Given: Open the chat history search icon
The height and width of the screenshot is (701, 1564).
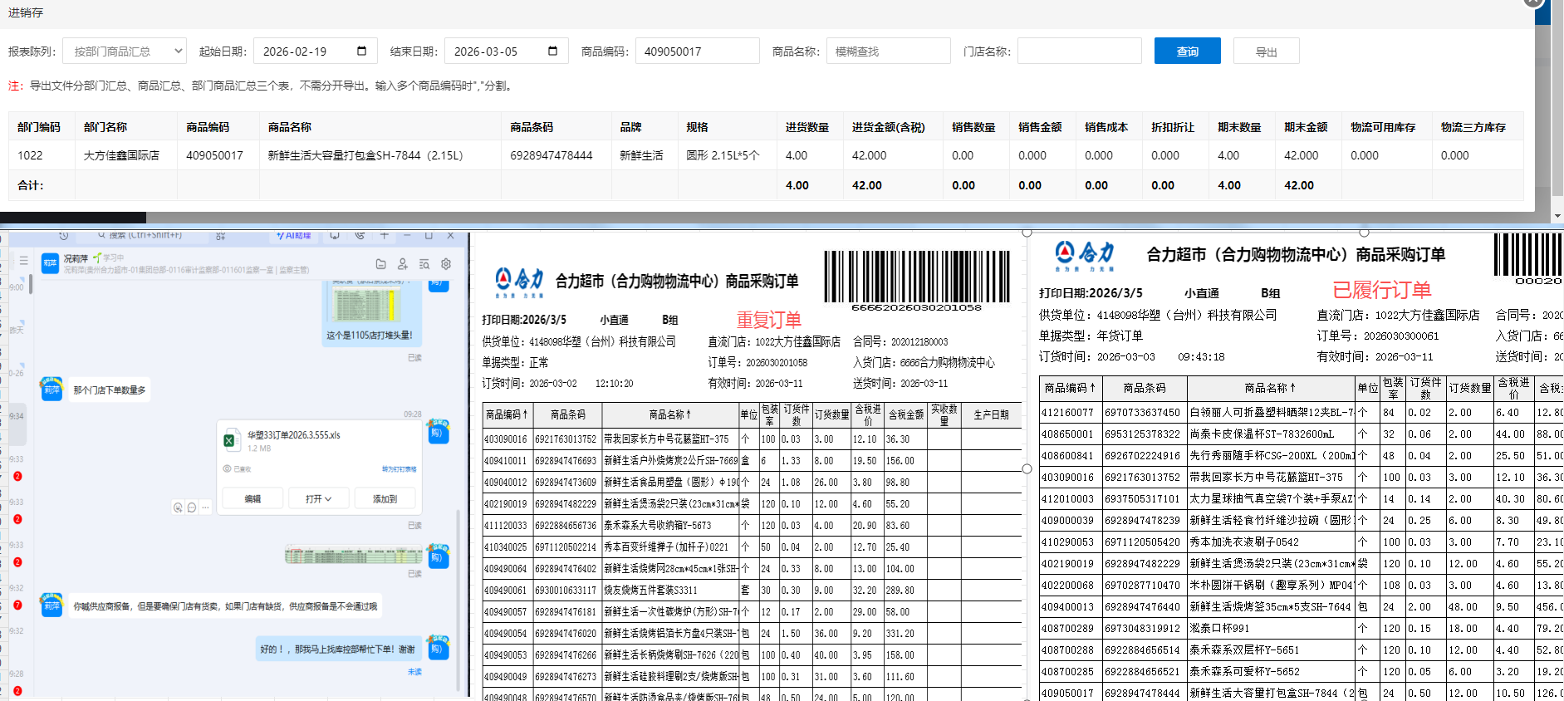Looking at the screenshot, I should [x=424, y=264].
